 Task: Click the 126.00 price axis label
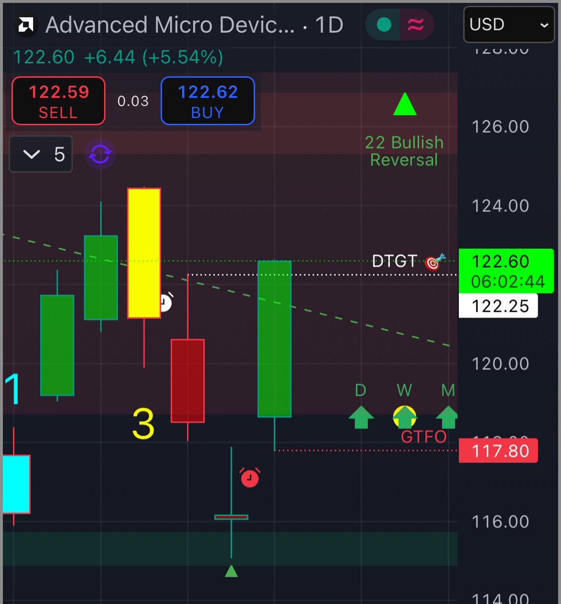(x=500, y=126)
